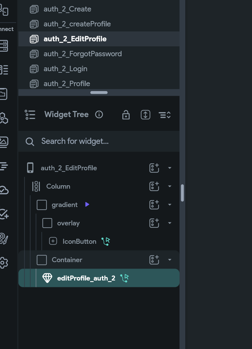
Task: Click the panel divider drag handle
Action: click(99, 92)
